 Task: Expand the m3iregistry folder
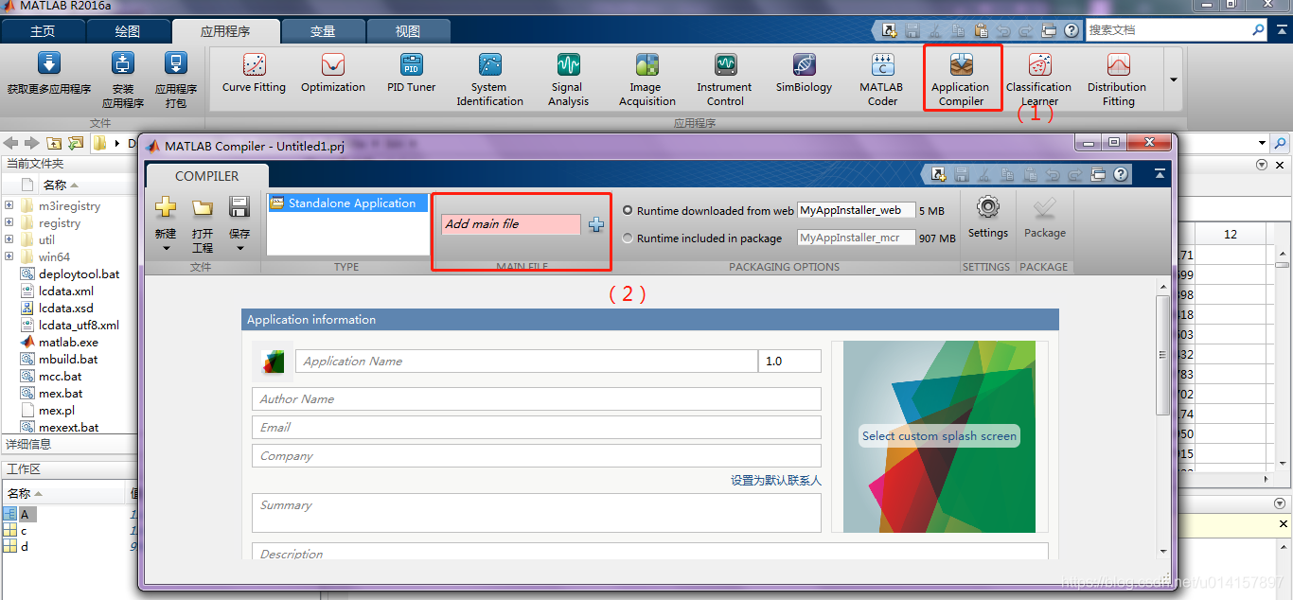point(9,205)
